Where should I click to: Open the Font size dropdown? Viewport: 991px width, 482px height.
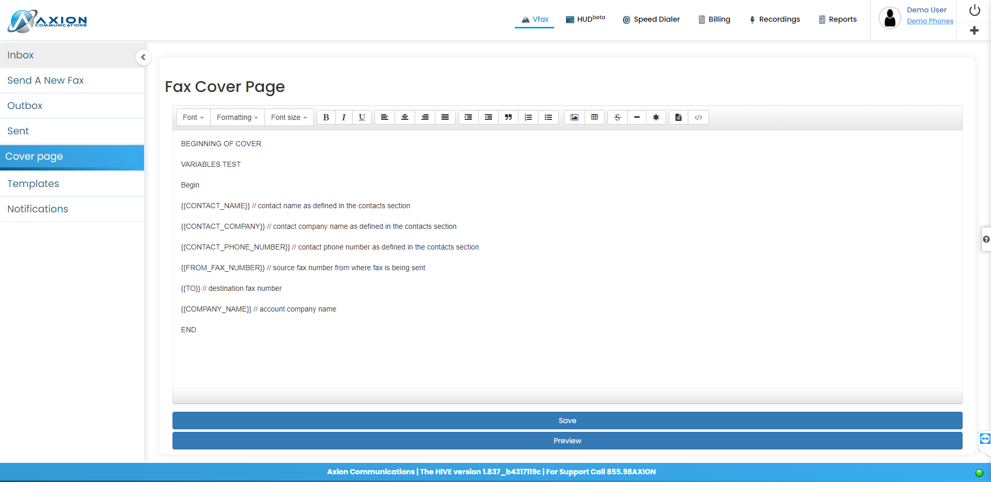(x=289, y=117)
